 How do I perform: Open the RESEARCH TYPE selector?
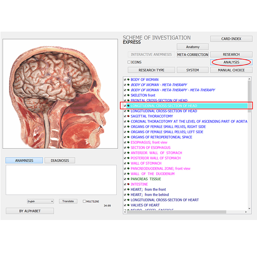coord(151,70)
